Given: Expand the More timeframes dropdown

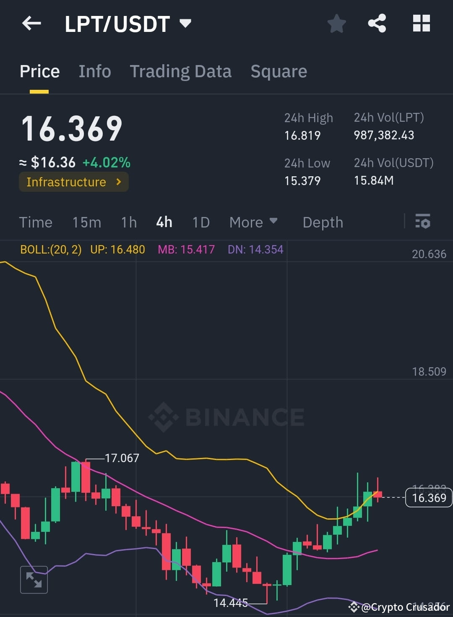Looking at the screenshot, I should [253, 222].
